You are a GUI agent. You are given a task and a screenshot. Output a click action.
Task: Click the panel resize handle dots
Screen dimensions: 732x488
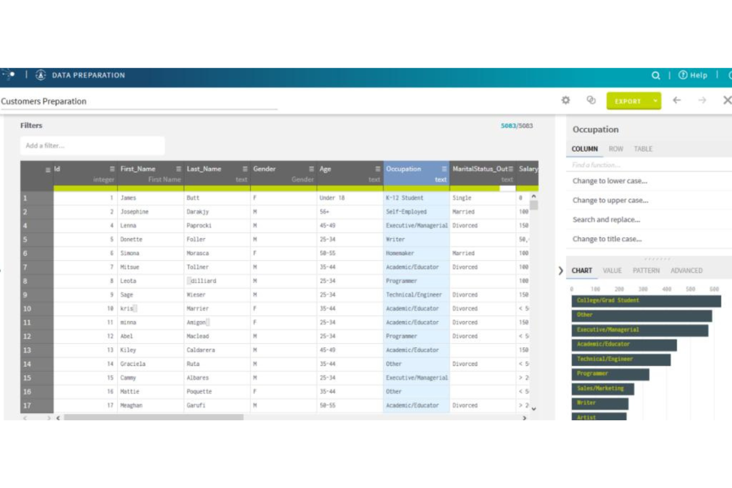[658, 259]
